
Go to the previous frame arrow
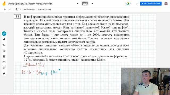pos(78,3)
